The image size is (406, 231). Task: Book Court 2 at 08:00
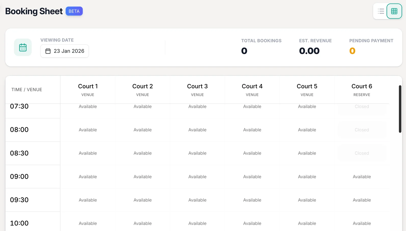point(143,130)
